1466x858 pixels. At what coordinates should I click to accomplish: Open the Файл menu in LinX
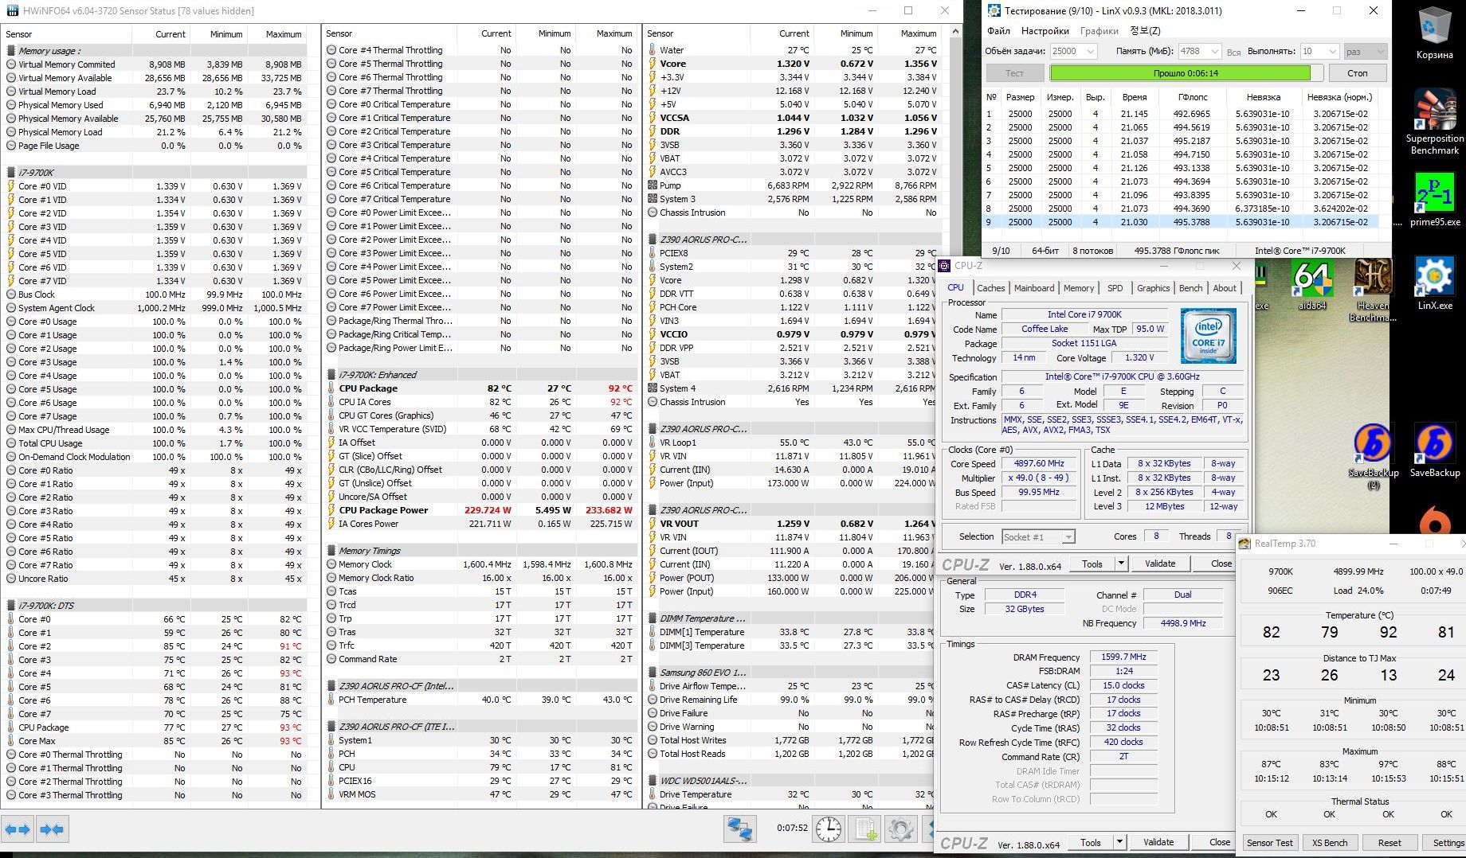(998, 31)
